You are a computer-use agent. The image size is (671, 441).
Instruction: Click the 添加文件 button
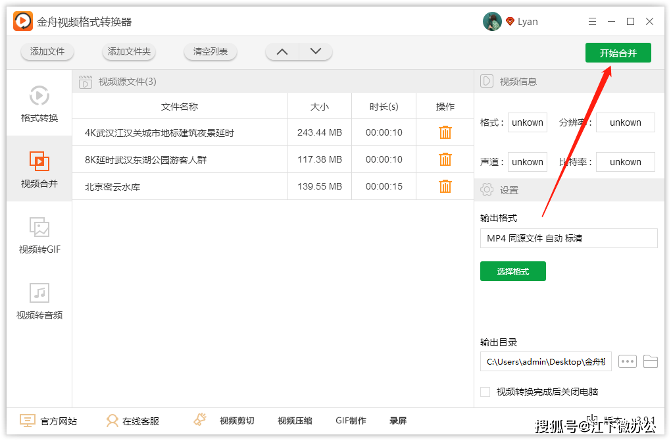47,52
